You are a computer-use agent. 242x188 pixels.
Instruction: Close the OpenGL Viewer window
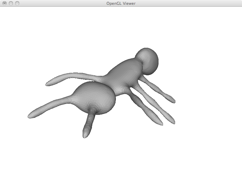(x=5, y=3)
